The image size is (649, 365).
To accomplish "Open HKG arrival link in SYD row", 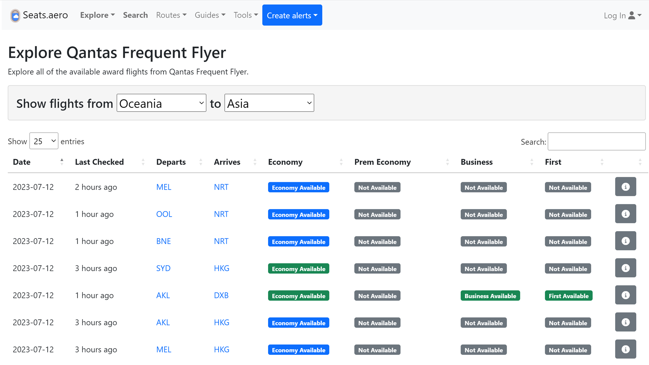I will [221, 268].
